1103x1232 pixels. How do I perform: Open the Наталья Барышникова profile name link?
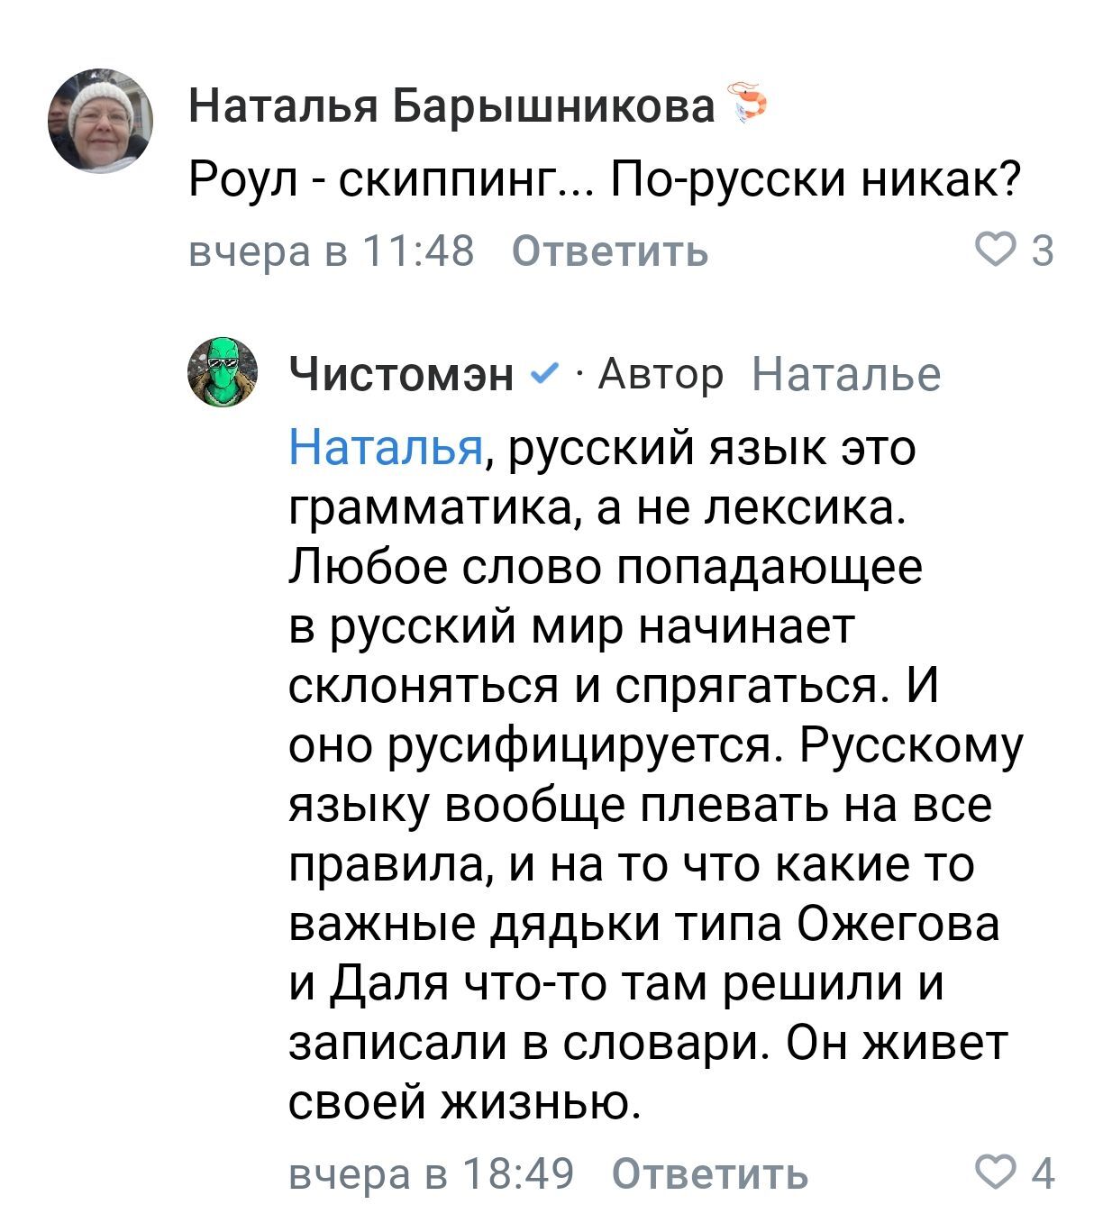(x=452, y=108)
